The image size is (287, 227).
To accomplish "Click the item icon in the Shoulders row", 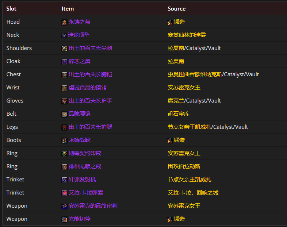I will tap(64, 49).
